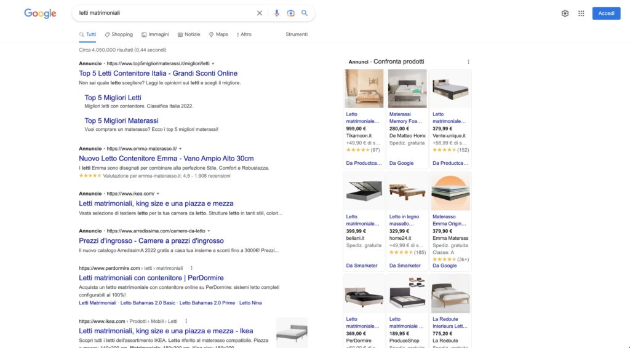630x348 pixels.
Task: Open Top 5 Migliori Letti sitelink
Action: pos(113,98)
